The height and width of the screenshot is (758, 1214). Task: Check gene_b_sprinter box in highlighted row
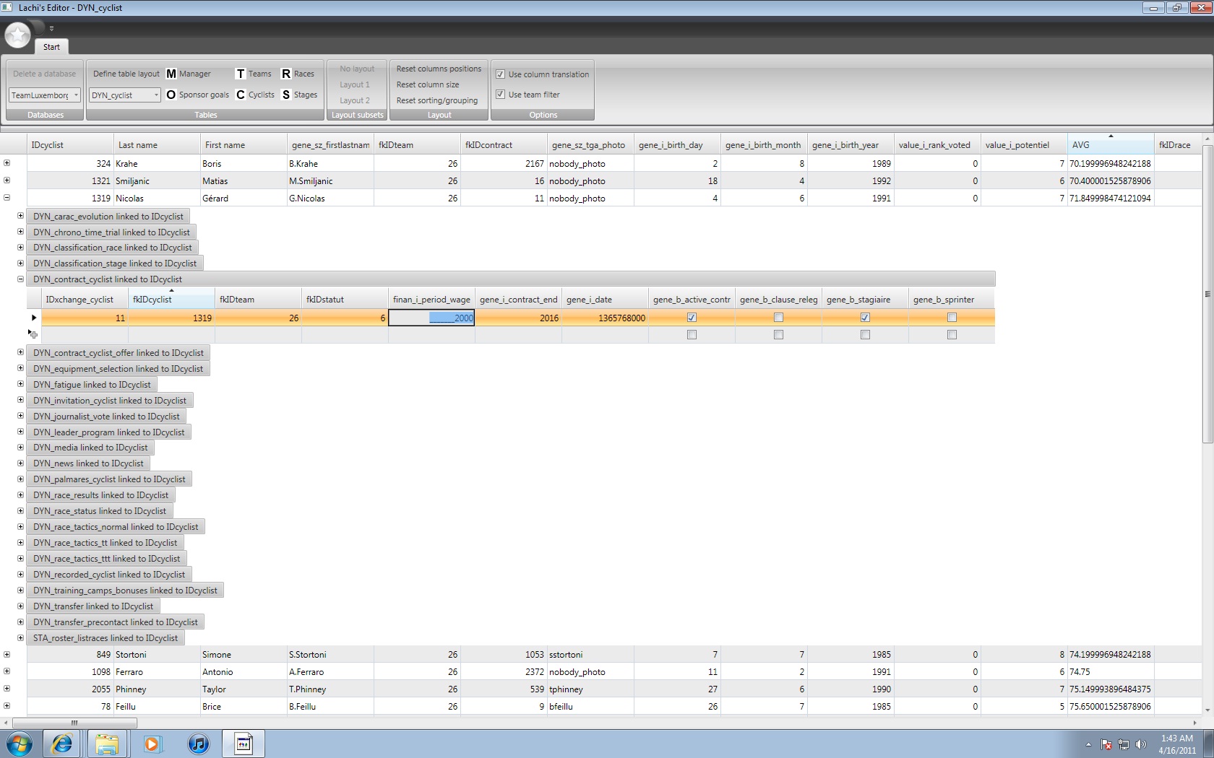point(952,318)
